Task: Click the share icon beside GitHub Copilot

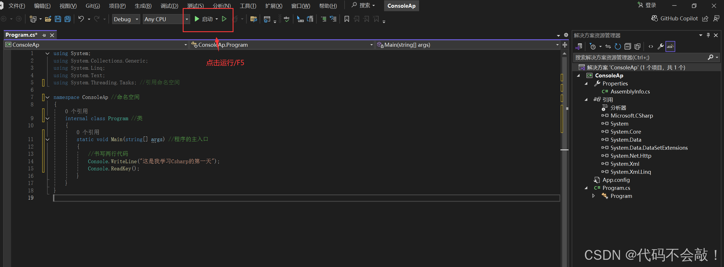Action: pos(705,19)
